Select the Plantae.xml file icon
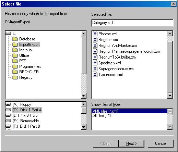The image size is (178, 152). (x=95, y=34)
